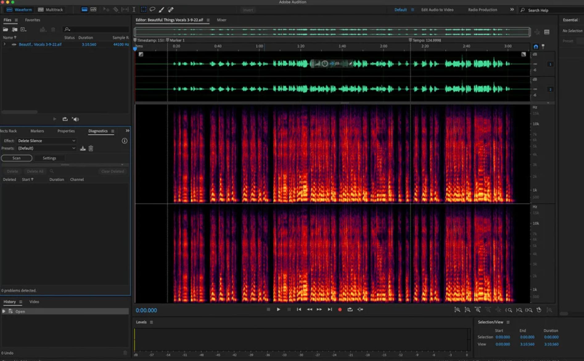Enable loop playback in the transport bar
Viewport: 584px width, 361px height.
[350, 310]
